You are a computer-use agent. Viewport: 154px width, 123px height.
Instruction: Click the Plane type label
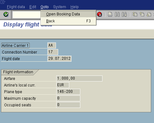13,92
